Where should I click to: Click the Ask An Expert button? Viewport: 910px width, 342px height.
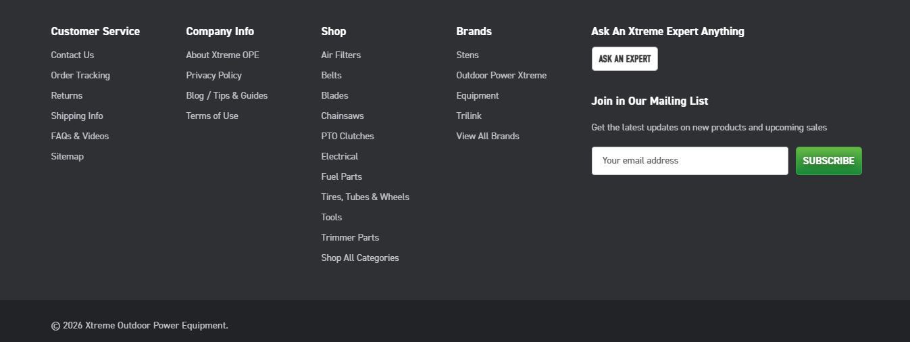click(624, 59)
